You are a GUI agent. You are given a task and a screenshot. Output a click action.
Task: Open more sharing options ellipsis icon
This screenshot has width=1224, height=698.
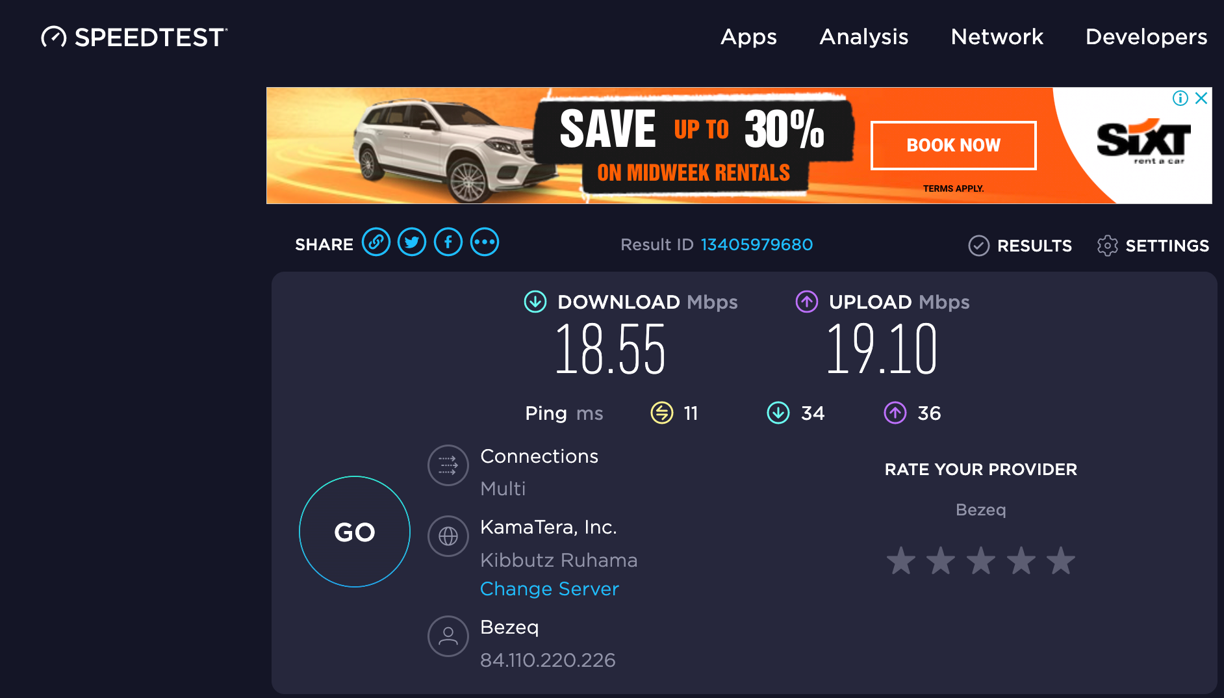(485, 242)
